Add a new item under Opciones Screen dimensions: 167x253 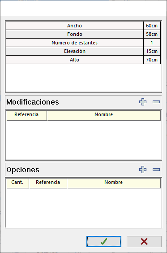click(143, 170)
